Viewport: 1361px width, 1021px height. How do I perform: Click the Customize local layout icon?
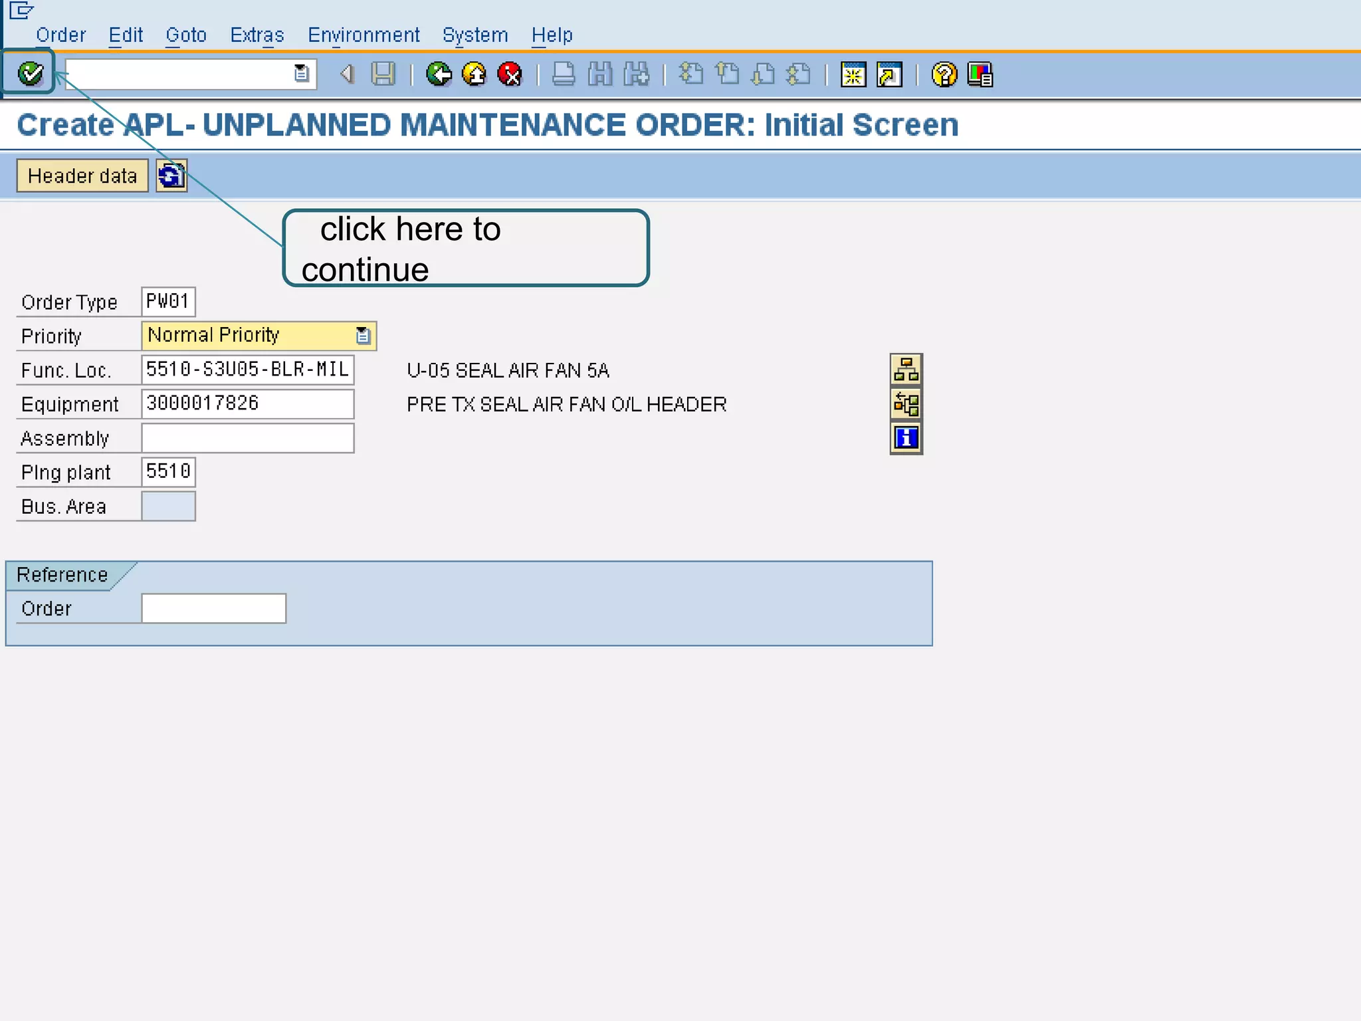[x=980, y=74]
